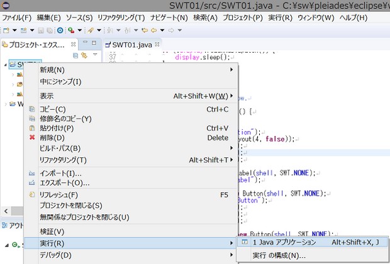Click the Save icon in toolbar
390x264 pixels.
point(41,30)
